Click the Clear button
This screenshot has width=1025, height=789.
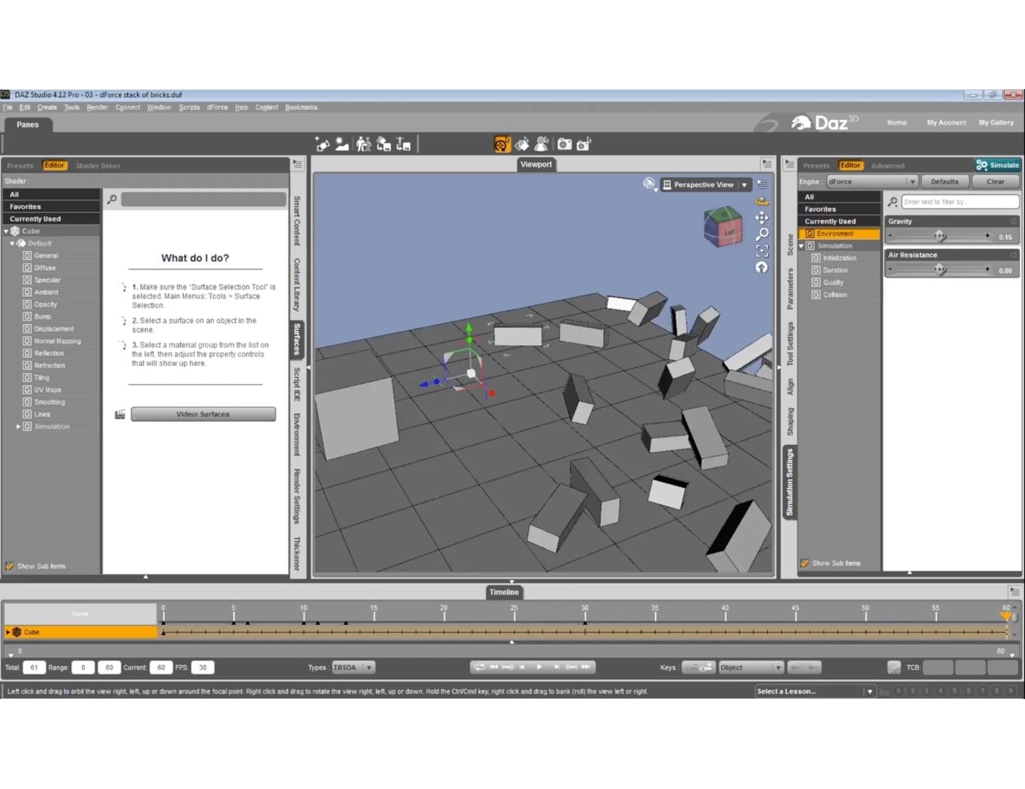996,181
